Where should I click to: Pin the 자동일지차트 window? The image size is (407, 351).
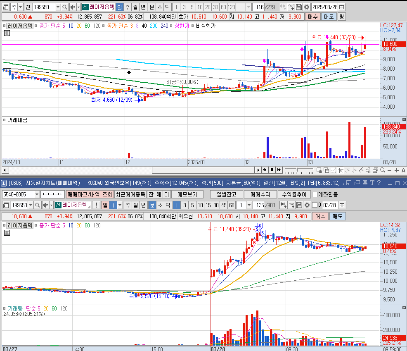pyautogui.click(x=365, y=183)
